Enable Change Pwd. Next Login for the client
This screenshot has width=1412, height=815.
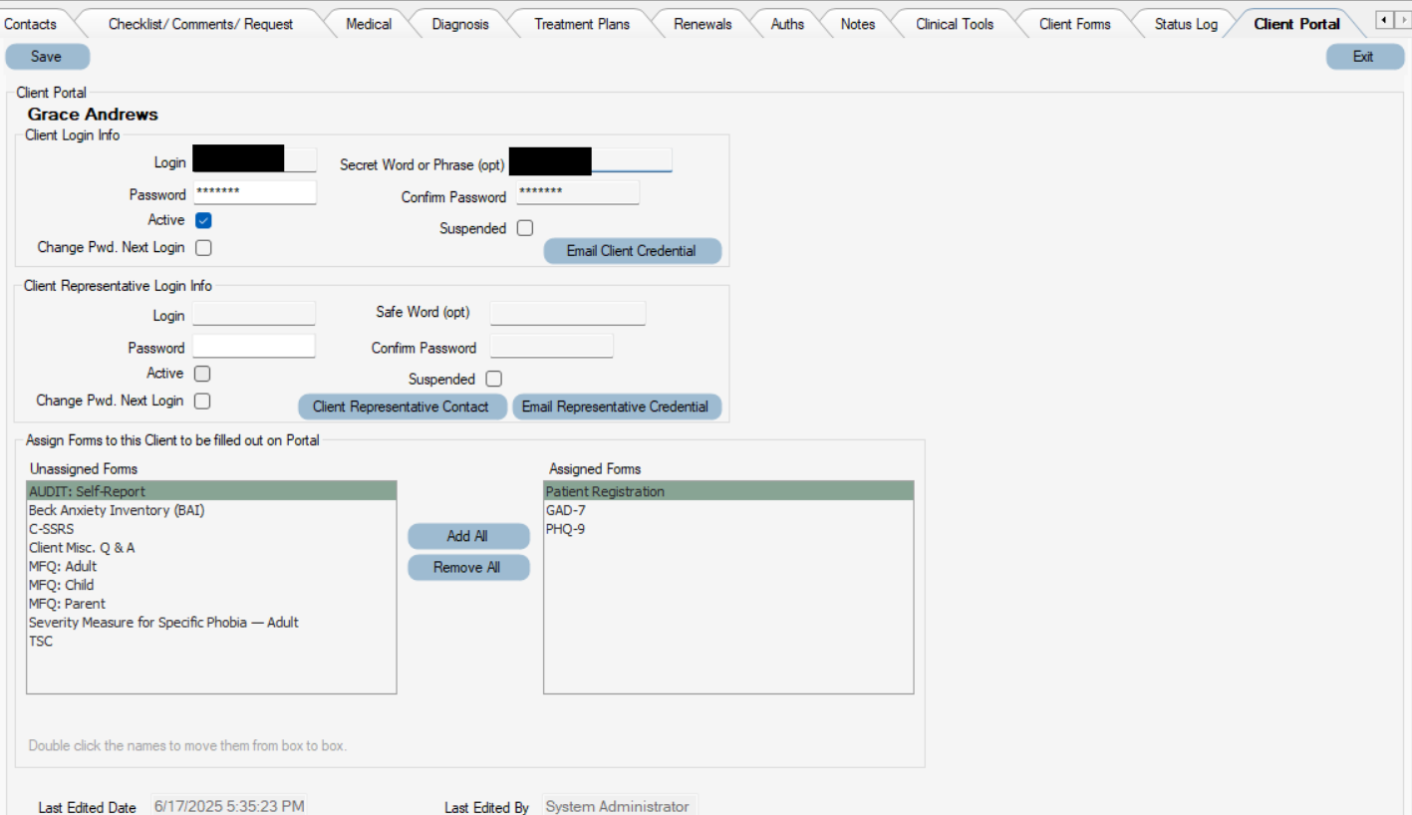(x=203, y=247)
